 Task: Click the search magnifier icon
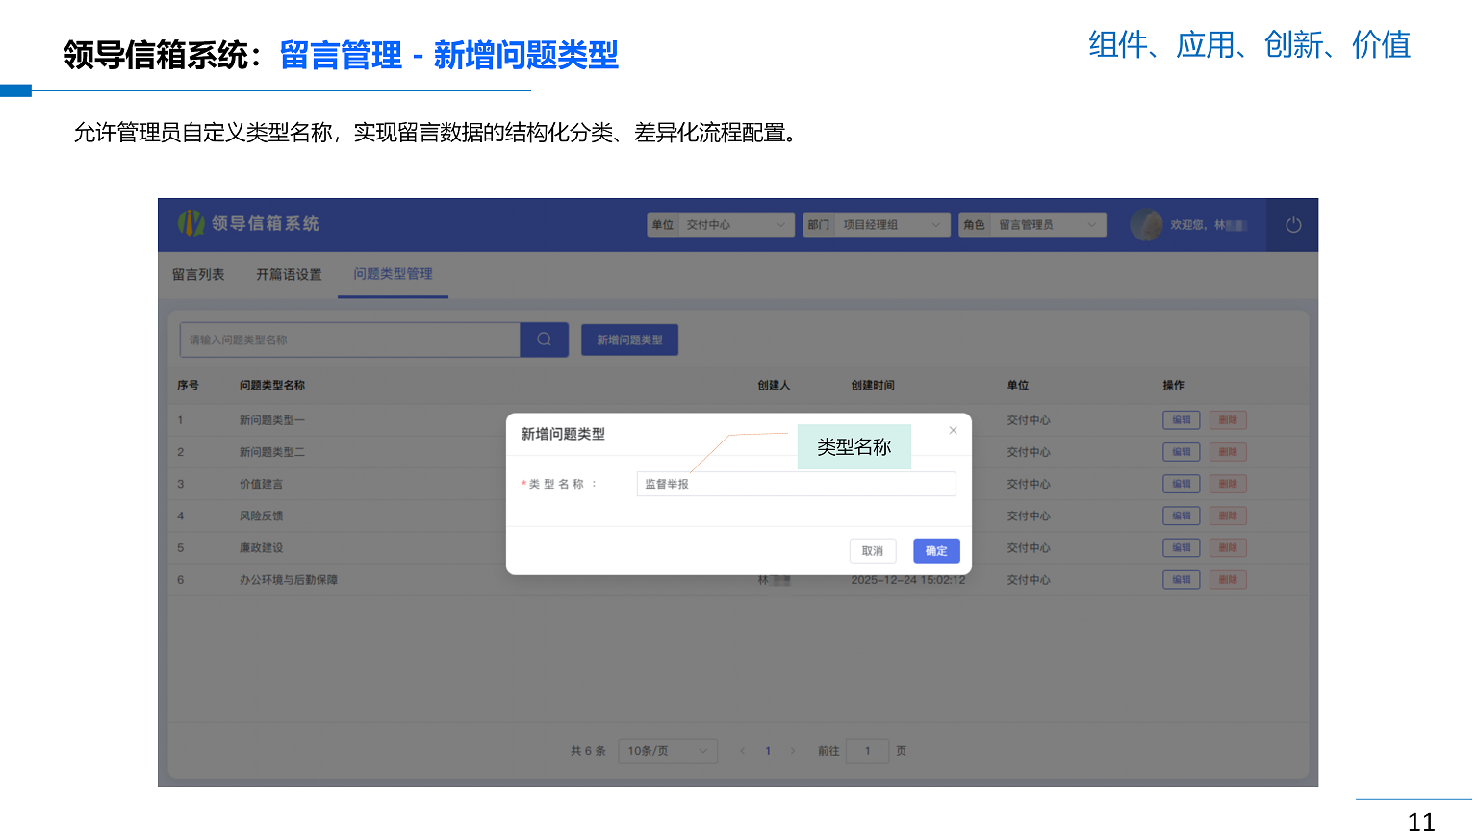pos(544,340)
